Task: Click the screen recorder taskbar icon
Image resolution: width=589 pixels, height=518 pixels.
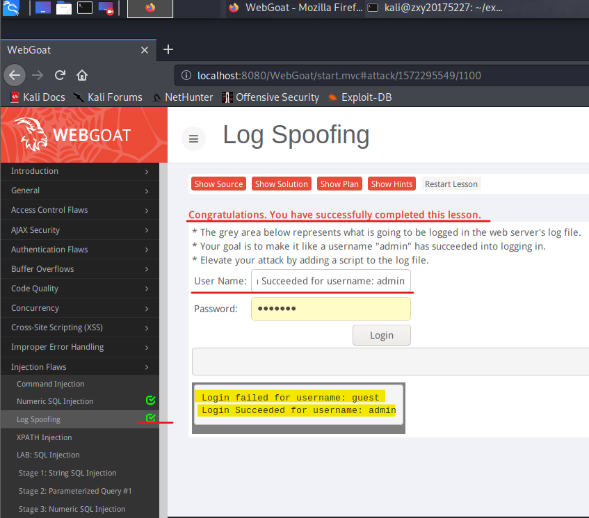Action: point(106,8)
